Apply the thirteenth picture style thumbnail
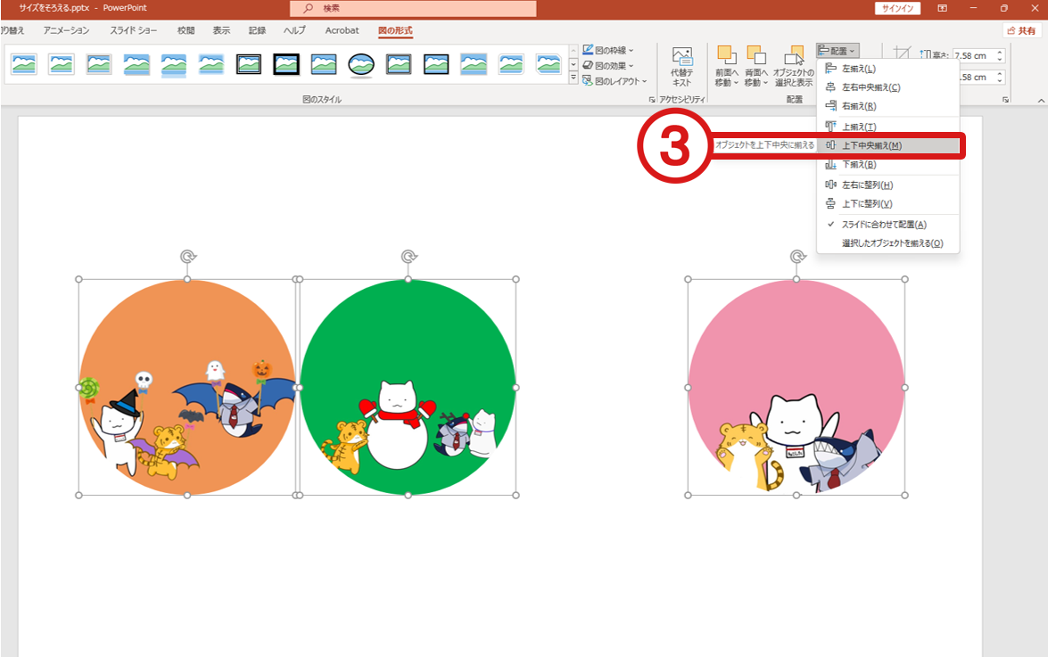 pos(474,64)
